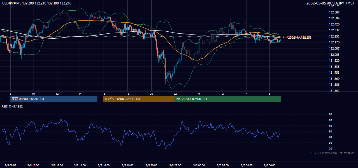Click hour tick '8' below price chart

[10, 94]
